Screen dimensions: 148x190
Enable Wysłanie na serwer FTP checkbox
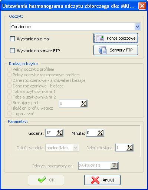tap(12, 51)
